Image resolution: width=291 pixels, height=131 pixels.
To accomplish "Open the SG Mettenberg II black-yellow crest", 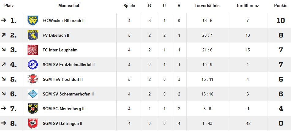I will click(x=33, y=109).
